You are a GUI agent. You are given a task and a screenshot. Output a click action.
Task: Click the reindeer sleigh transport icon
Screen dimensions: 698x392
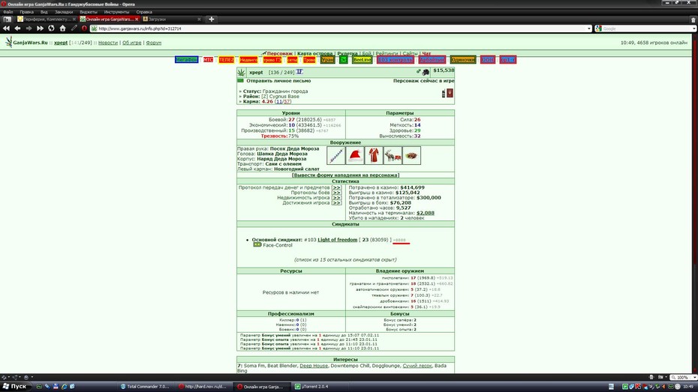393,156
